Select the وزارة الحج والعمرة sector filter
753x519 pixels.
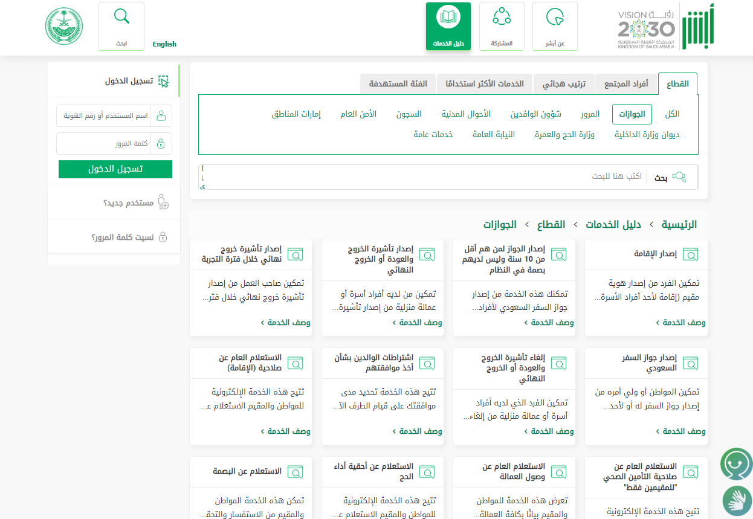[x=564, y=135]
